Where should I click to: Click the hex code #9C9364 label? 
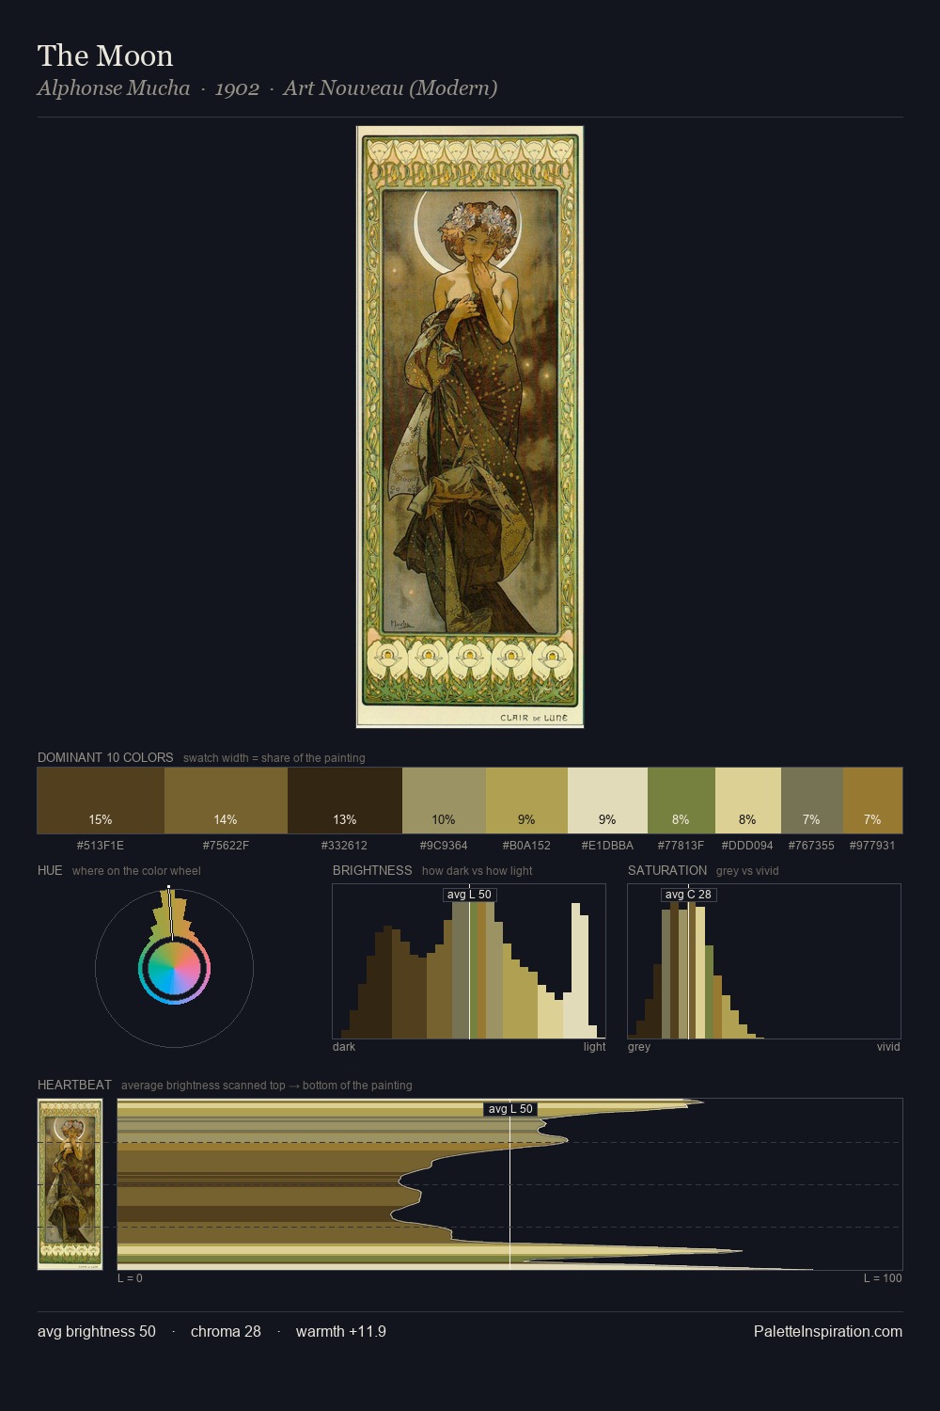pos(444,846)
